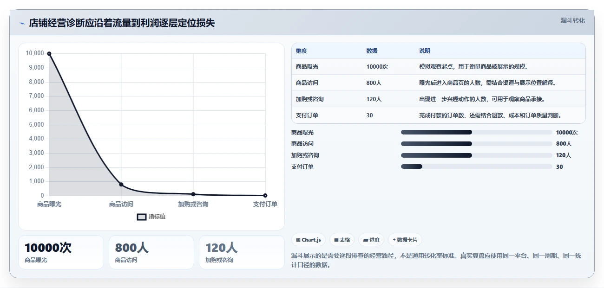The height and width of the screenshot is (288, 604).
Task: Click the 10,000 label on the chart y-axis
Action: click(x=35, y=53)
